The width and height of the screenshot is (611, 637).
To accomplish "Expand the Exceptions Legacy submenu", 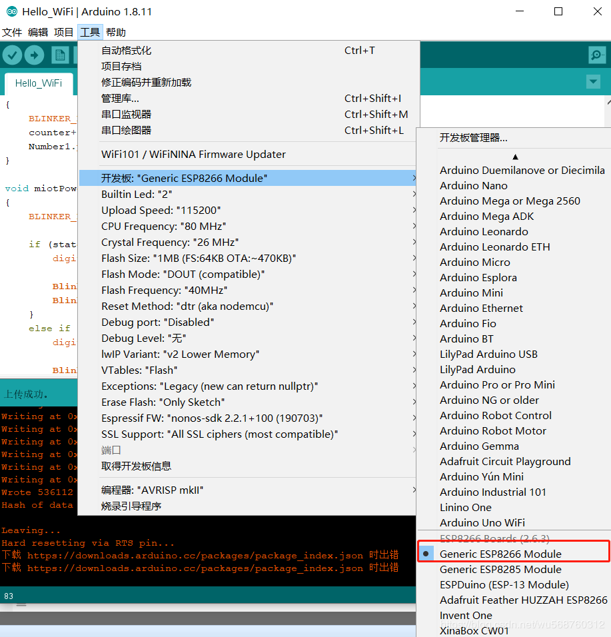I will (x=247, y=386).
